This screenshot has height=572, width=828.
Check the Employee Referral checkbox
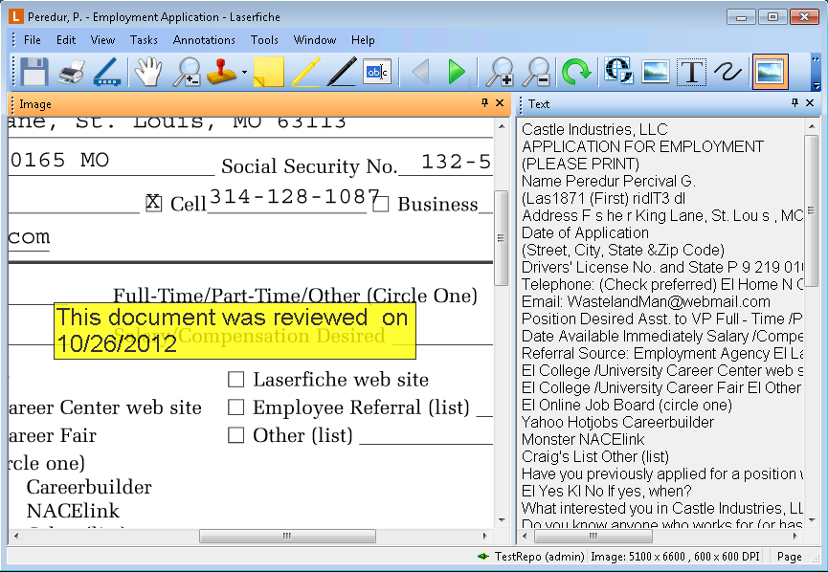pos(235,407)
